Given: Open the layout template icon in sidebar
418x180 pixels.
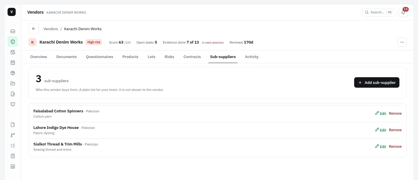Looking at the screenshot, I should [13, 166].
